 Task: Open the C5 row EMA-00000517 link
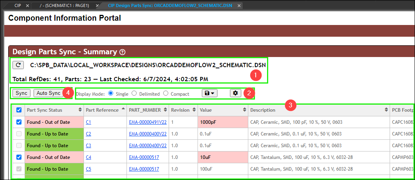[144, 169]
